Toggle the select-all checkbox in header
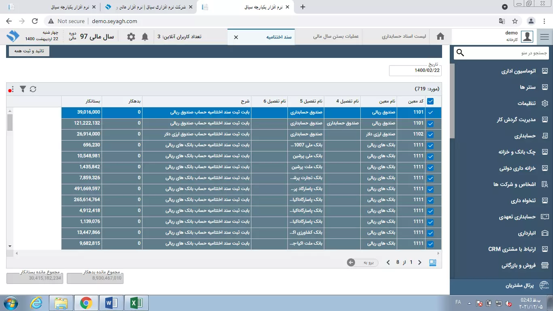 click(430, 101)
